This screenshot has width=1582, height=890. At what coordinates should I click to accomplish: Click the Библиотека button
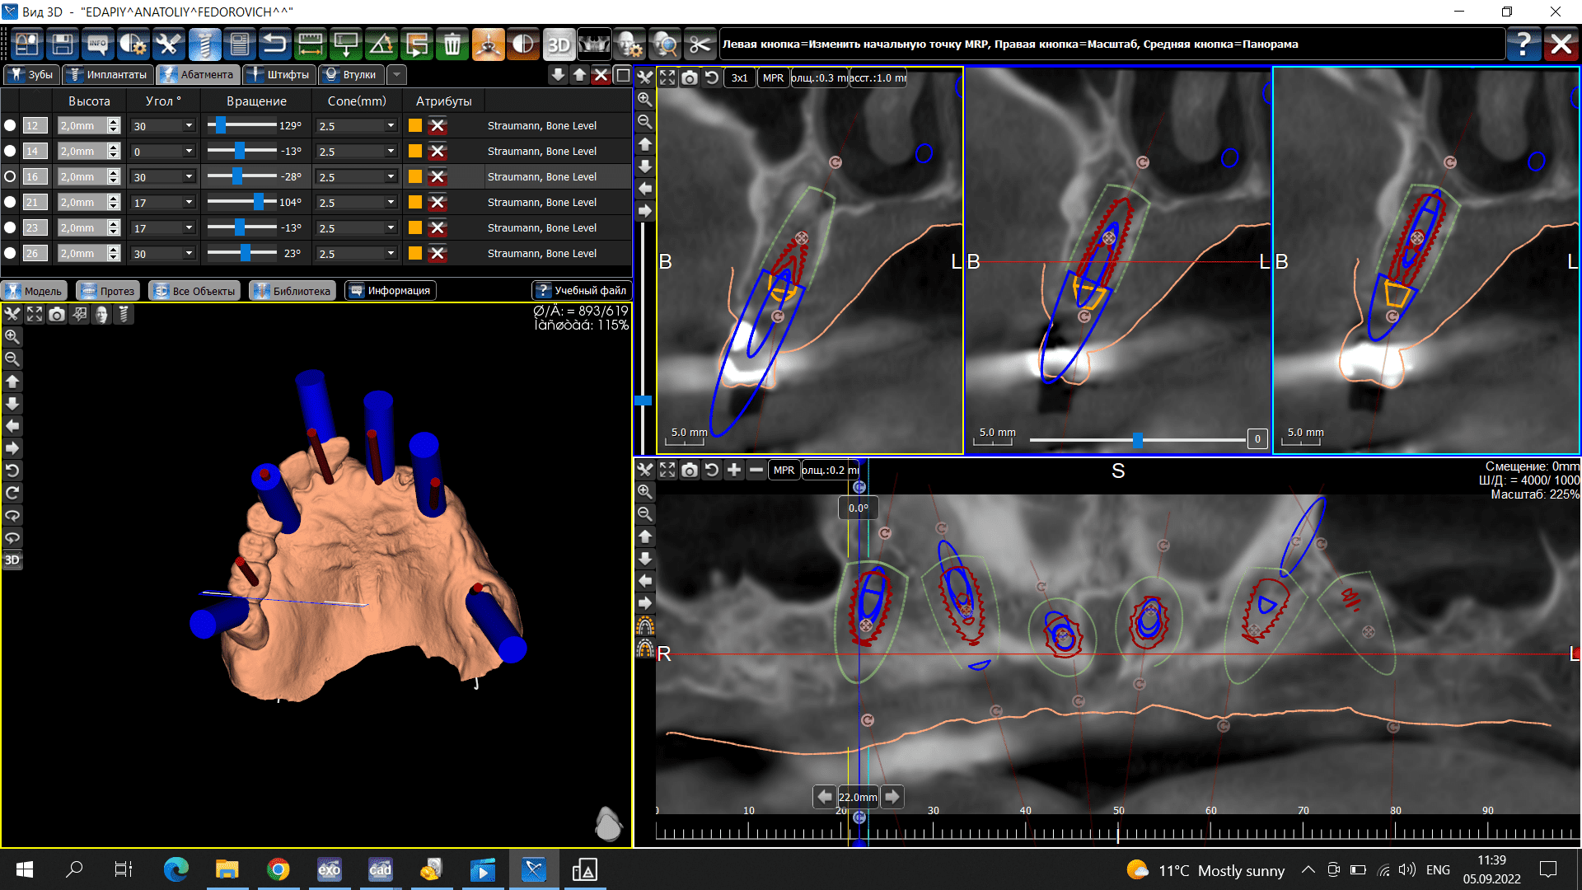point(293,291)
